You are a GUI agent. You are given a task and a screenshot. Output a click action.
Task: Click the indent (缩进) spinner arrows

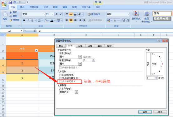[x=94, y=60]
